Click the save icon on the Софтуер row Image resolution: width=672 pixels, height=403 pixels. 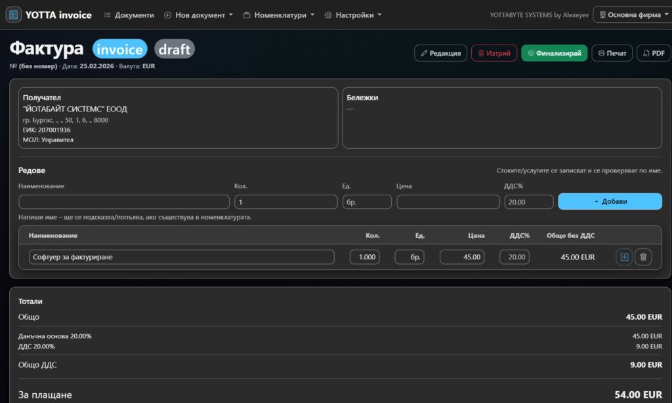pos(624,257)
